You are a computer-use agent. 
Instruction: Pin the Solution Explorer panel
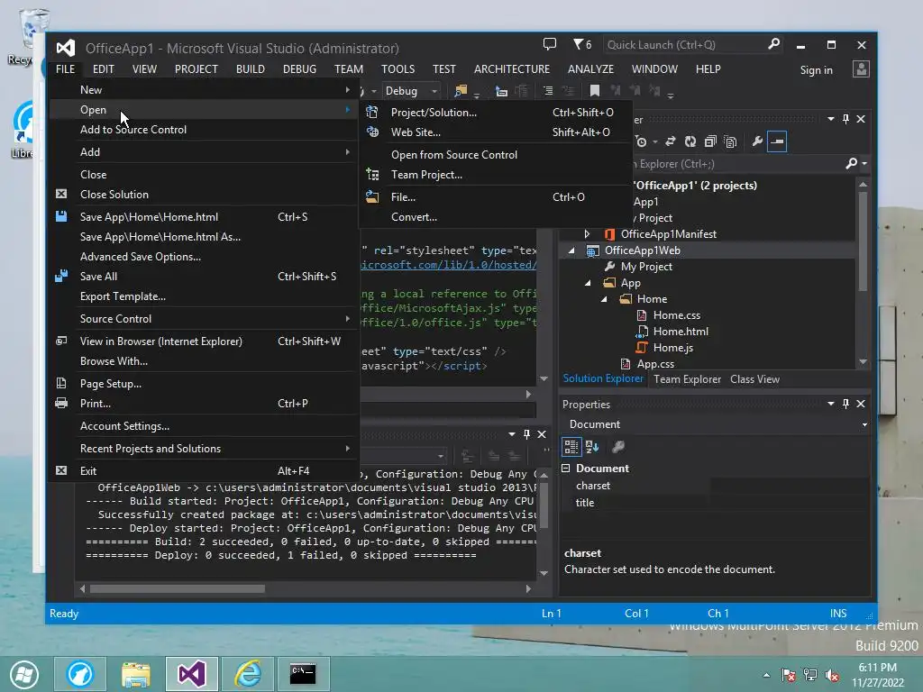pyautogui.click(x=845, y=119)
